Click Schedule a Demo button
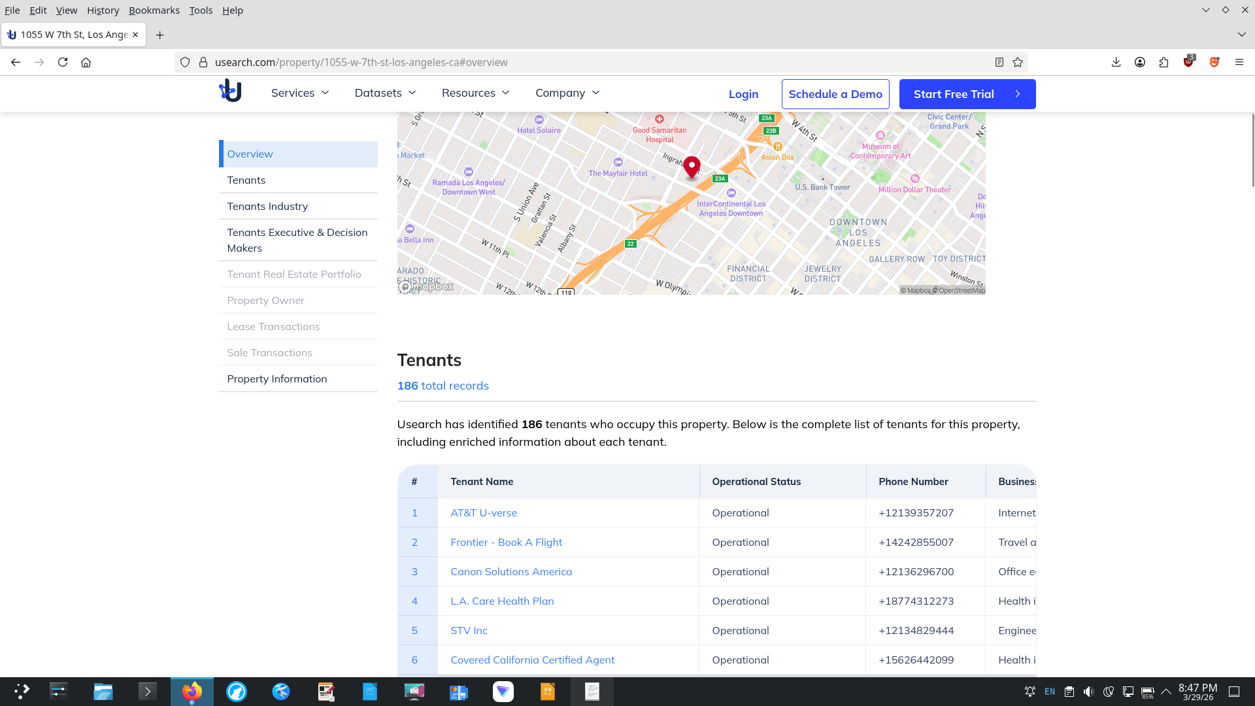Image resolution: width=1255 pixels, height=706 pixels. (835, 94)
